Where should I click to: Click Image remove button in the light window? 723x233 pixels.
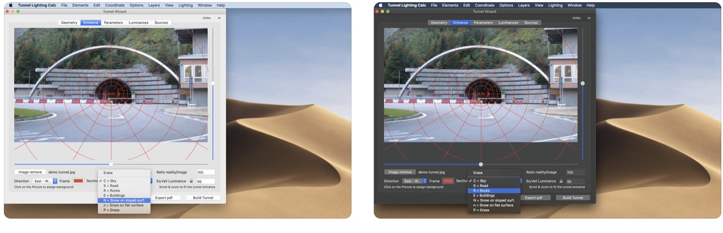[x=31, y=172]
